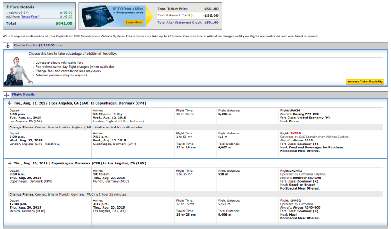Click the $498.00 adult fare value
The width and height of the screenshot is (391, 229).
click(66, 13)
